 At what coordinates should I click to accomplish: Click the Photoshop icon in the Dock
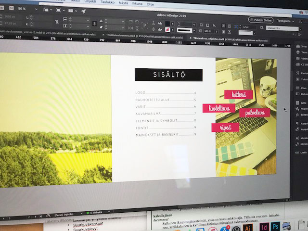point(275,227)
